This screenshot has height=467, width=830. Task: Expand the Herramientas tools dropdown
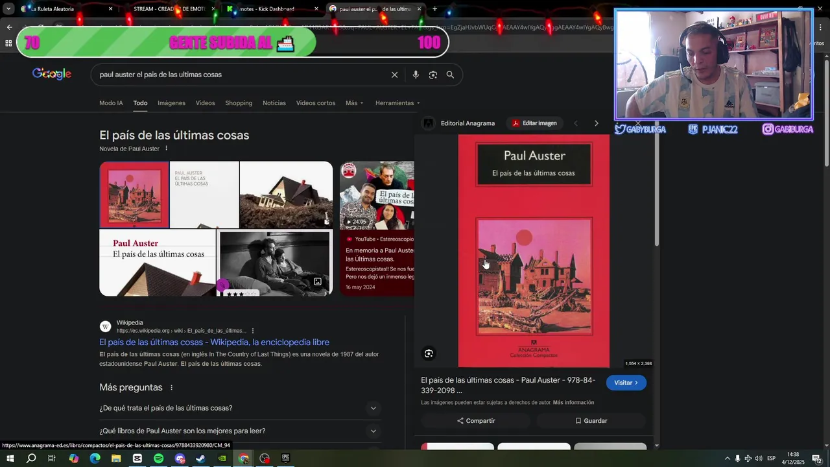tap(397, 103)
